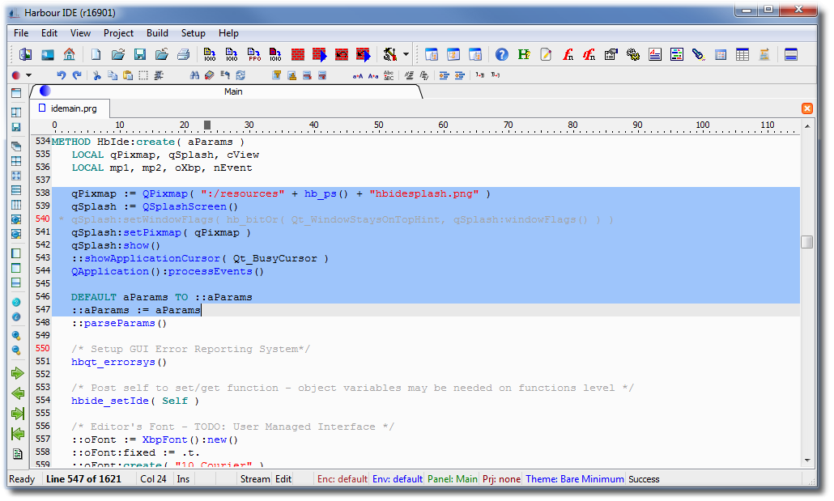Click the home icon in toolbar

pyautogui.click(x=69, y=54)
